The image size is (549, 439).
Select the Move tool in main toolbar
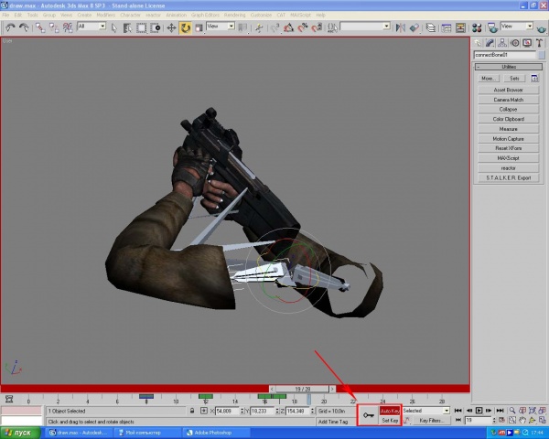(171, 27)
